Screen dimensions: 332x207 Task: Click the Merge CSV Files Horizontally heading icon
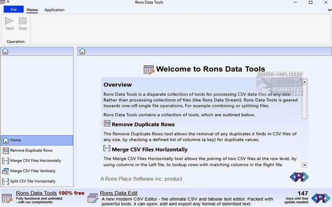pos(107,149)
